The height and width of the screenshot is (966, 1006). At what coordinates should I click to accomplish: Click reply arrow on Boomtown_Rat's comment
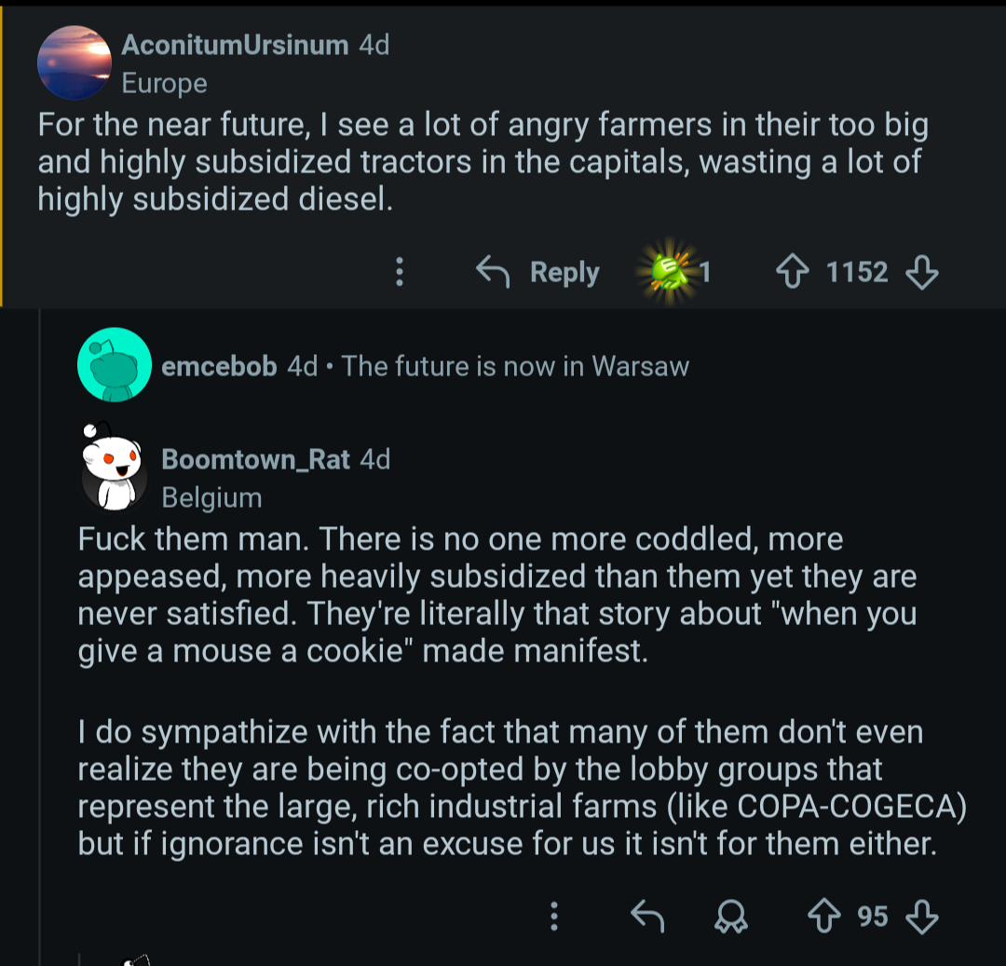(647, 917)
